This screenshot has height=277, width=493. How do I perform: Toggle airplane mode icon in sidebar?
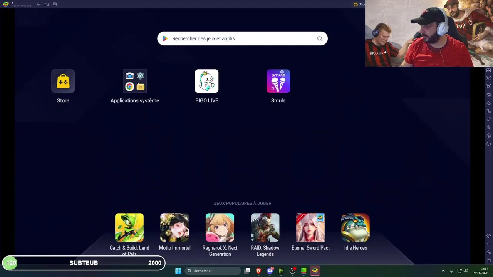(489, 103)
